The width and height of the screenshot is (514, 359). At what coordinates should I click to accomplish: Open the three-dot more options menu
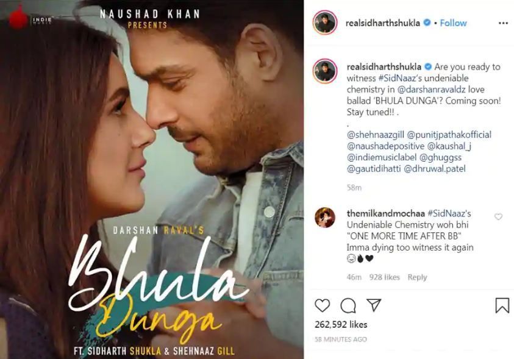[503, 23]
